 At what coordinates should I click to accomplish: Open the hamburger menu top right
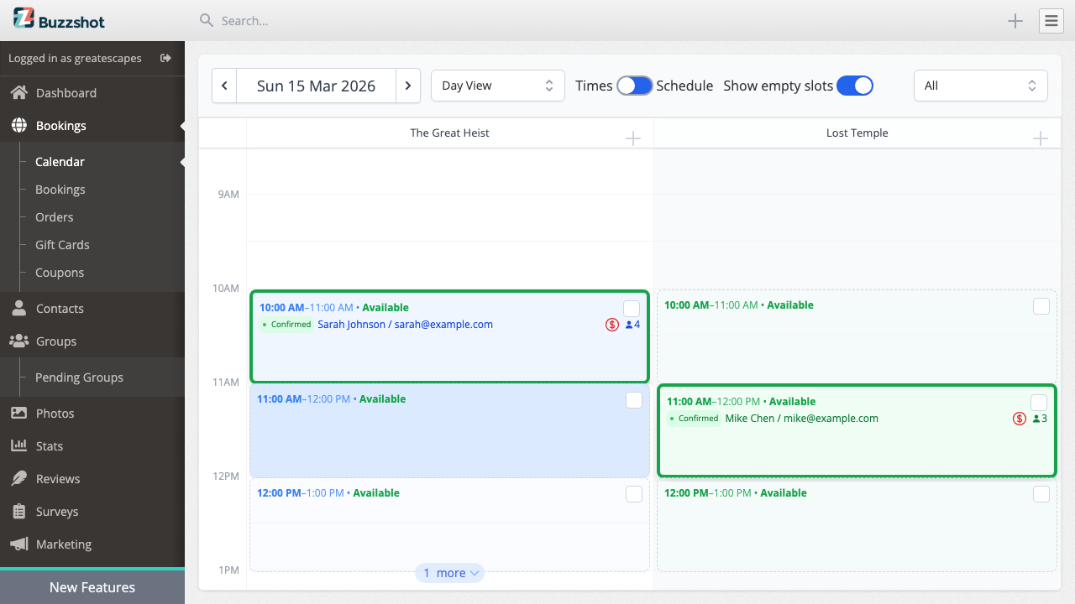click(x=1051, y=20)
